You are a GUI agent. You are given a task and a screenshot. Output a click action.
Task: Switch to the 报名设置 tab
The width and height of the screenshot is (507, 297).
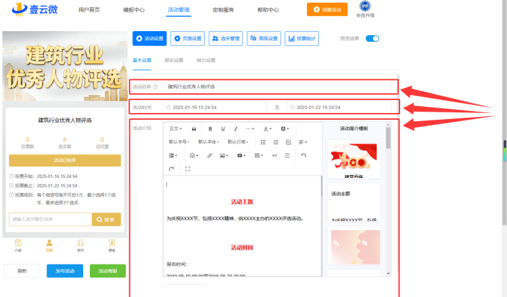click(174, 60)
